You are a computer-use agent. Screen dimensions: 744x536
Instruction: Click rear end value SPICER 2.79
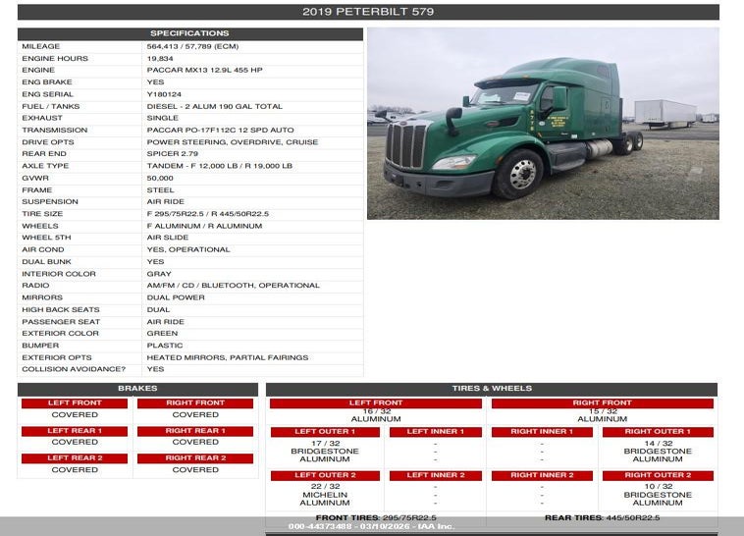pyautogui.click(x=172, y=154)
